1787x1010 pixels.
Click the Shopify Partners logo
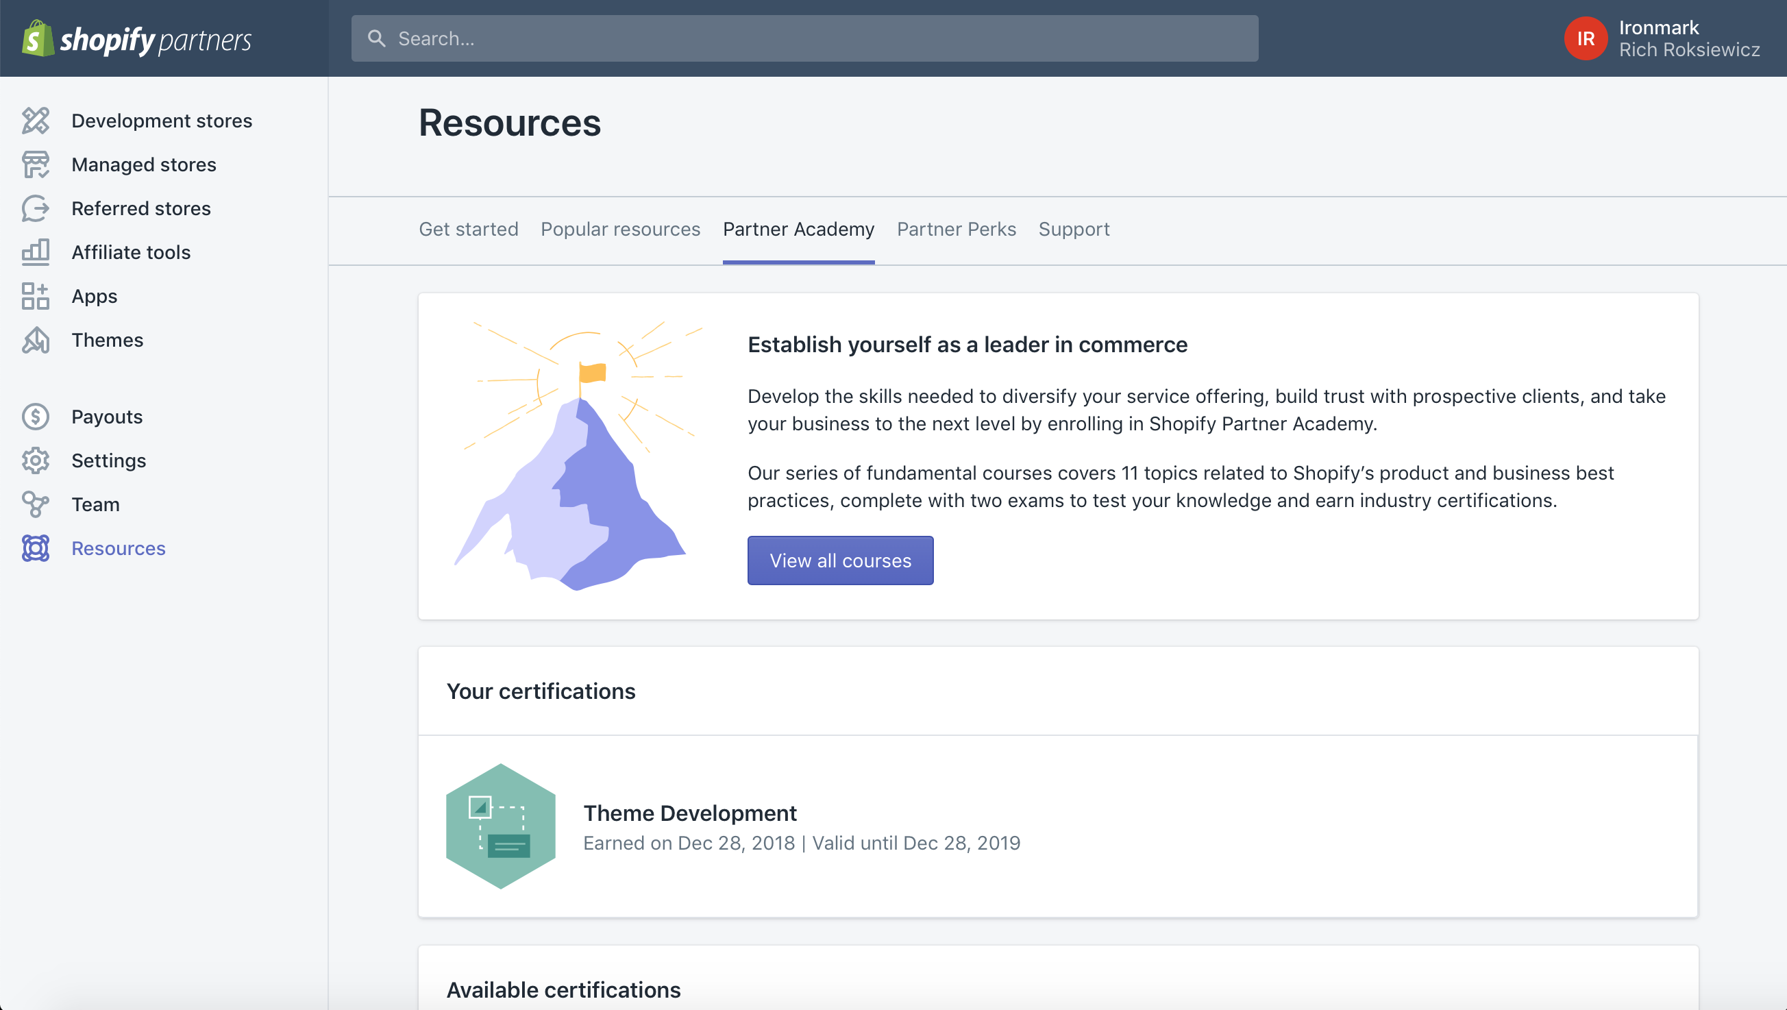tap(136, 39)
